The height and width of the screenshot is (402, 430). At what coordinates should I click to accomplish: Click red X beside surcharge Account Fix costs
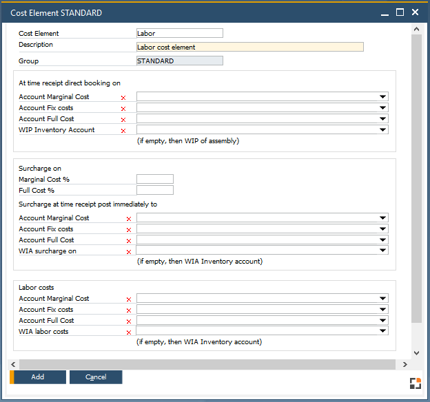(x=129, y=230)
